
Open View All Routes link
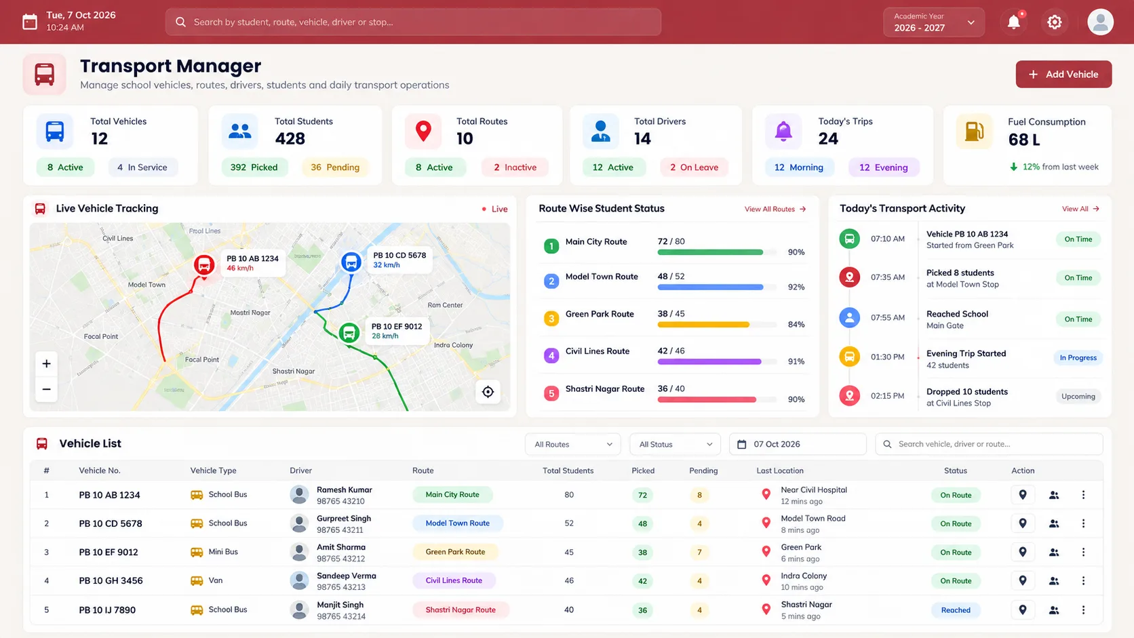tap(775, 209)
